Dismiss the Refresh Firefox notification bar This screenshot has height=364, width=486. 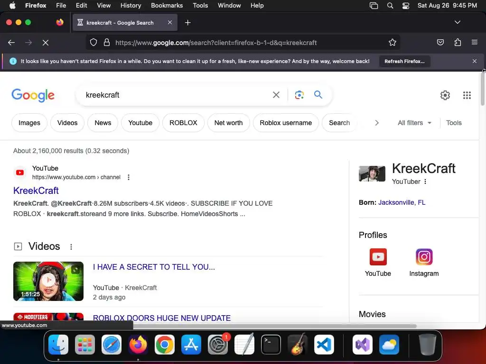click(x=475, y=61)
